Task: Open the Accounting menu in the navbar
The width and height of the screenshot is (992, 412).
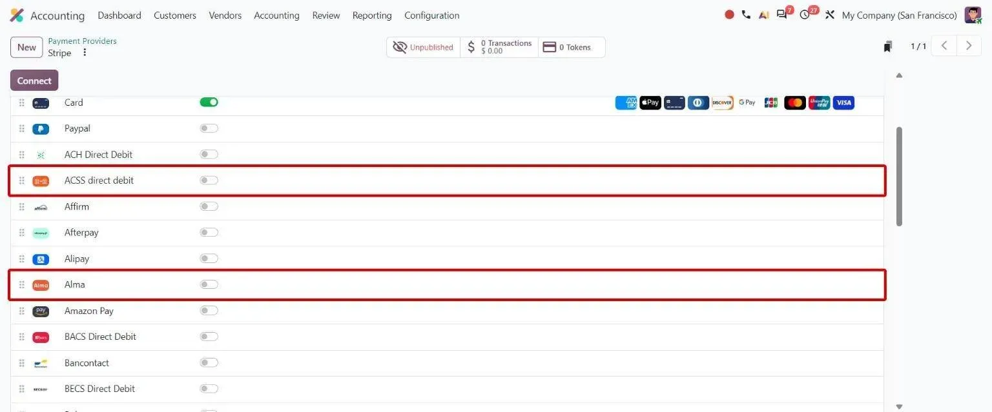Action: [x=276, y=15]
